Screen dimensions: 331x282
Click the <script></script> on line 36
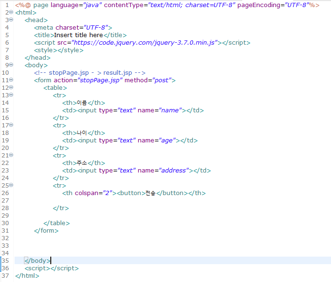(x=52, y=268)
